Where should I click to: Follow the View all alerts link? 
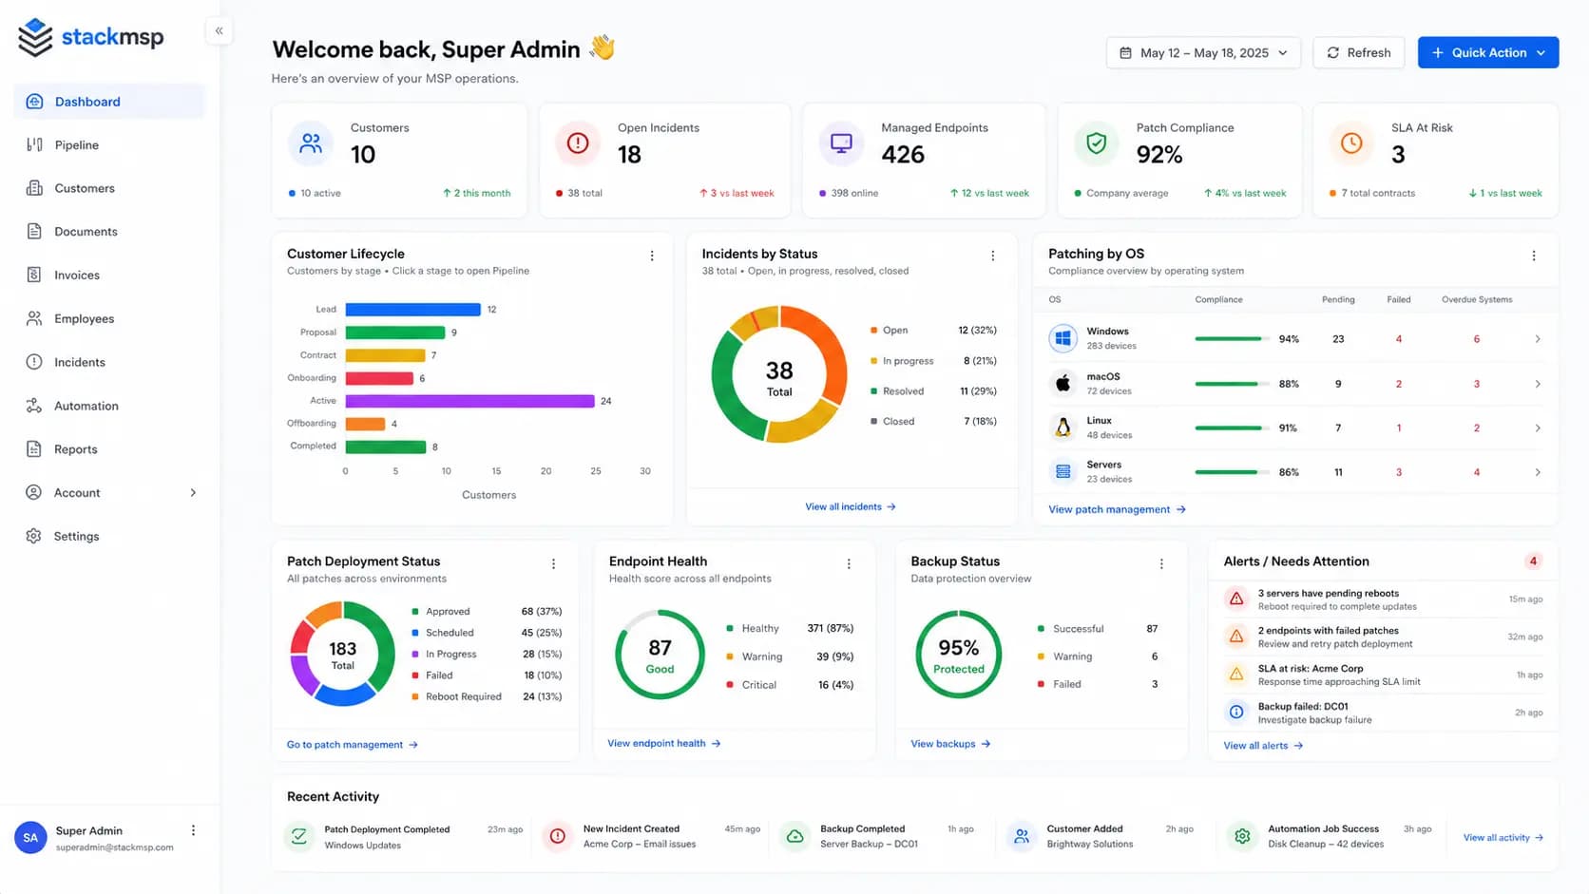click(1263, 746)
